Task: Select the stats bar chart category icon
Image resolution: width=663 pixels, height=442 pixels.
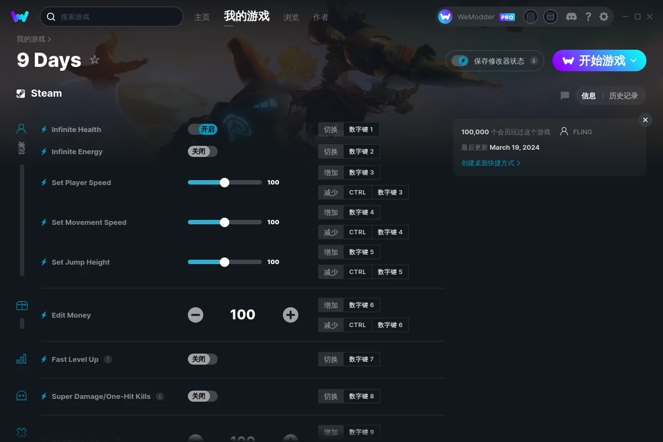Action: [x=22, y=359]
